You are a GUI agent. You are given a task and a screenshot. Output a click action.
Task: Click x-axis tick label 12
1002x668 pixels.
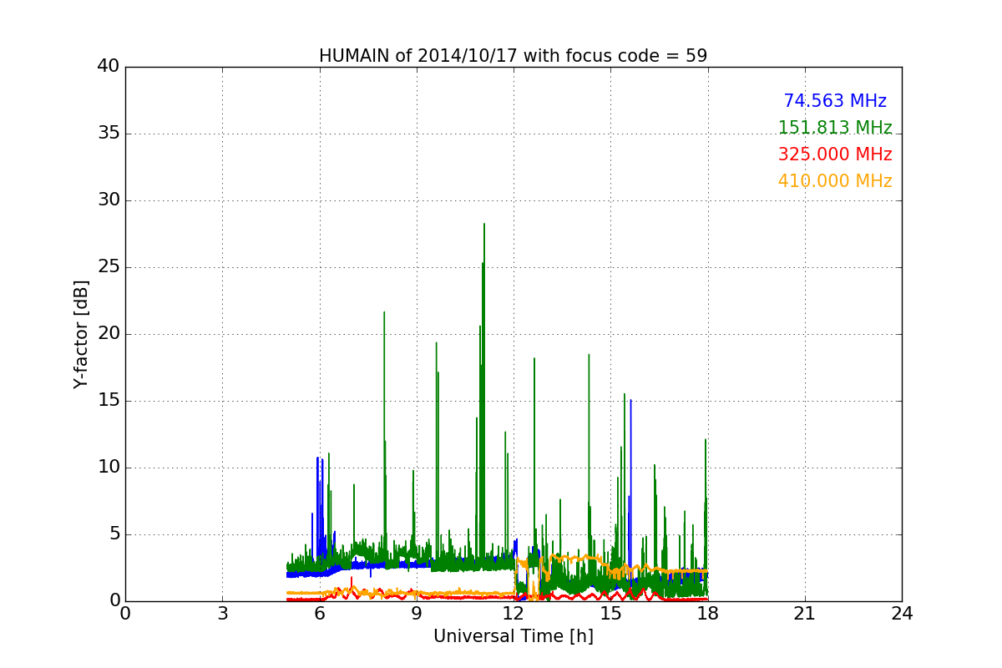(514, 614)
